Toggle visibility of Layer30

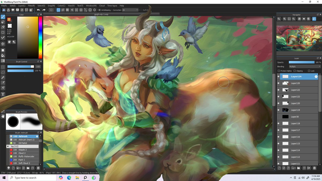[x=279, y=117]
